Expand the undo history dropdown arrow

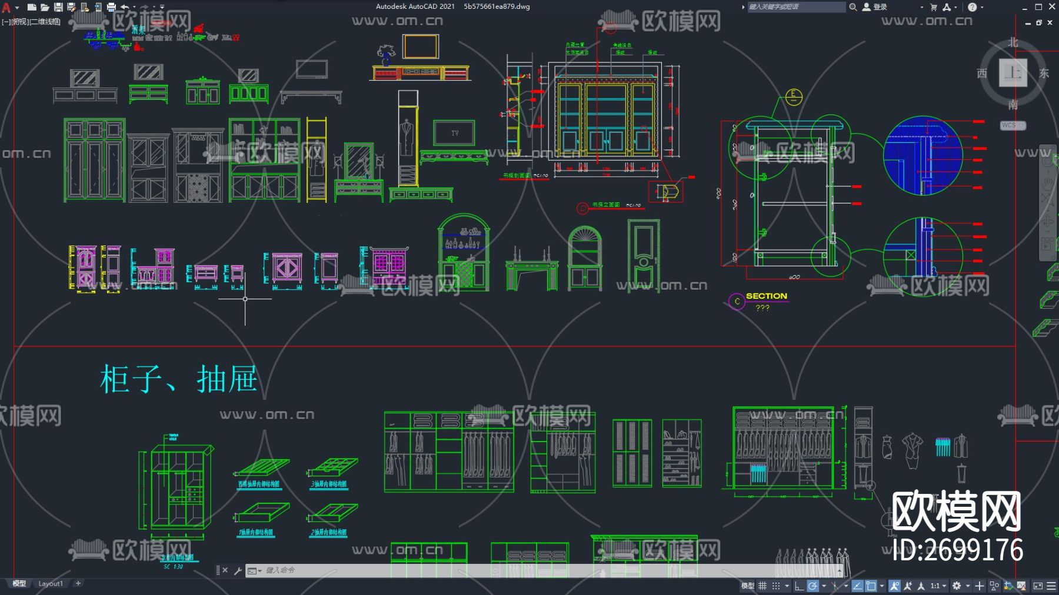[x=135, y=8]
